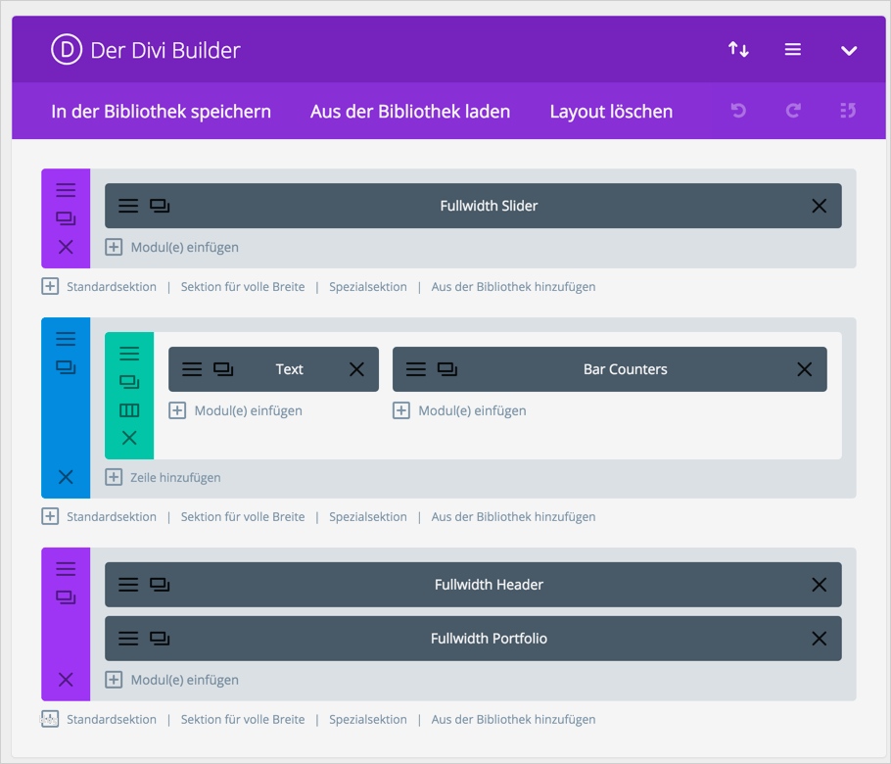The width and height of the screenshot is (891, 764).
Task: Insert module under Bar Counters
Action: (460, 410)
